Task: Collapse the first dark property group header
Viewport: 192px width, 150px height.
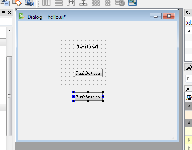Action: (189, 106)
